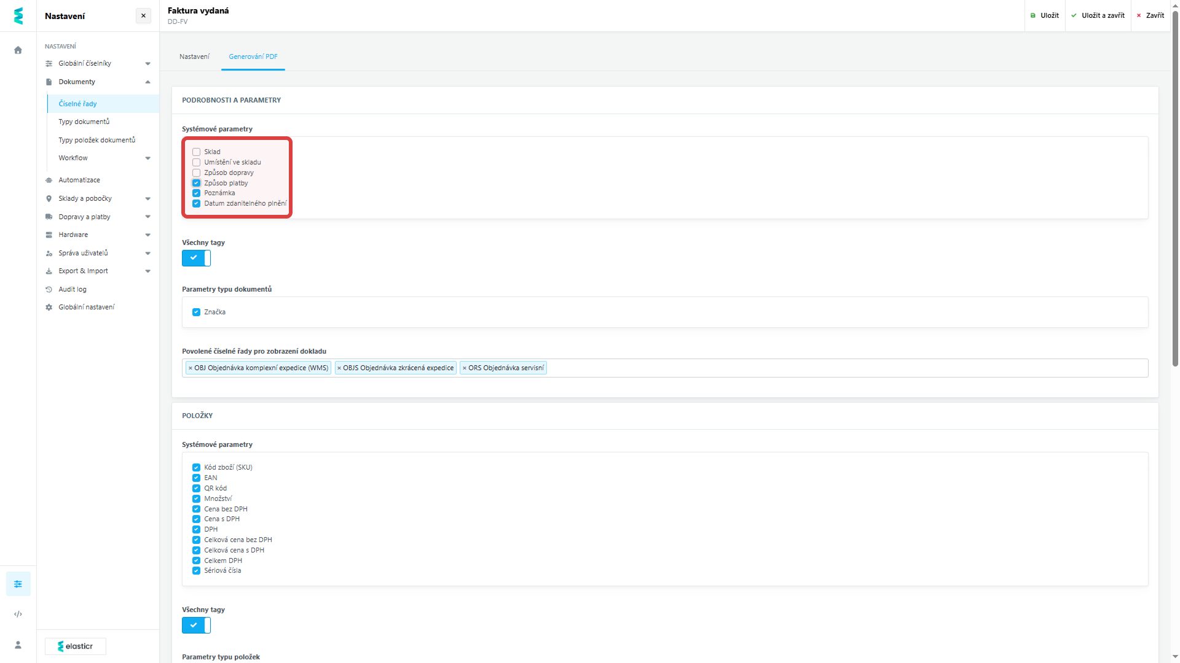This screenshot has height=663, width=1180.
Task: Click the page vertical scrollbar
Action: click(1175, 188)
